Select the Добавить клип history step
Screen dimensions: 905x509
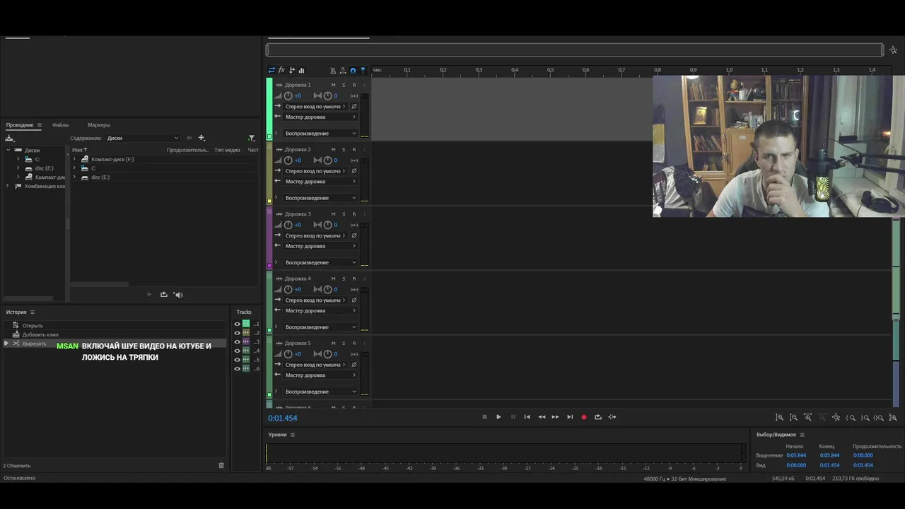[115, 334]
